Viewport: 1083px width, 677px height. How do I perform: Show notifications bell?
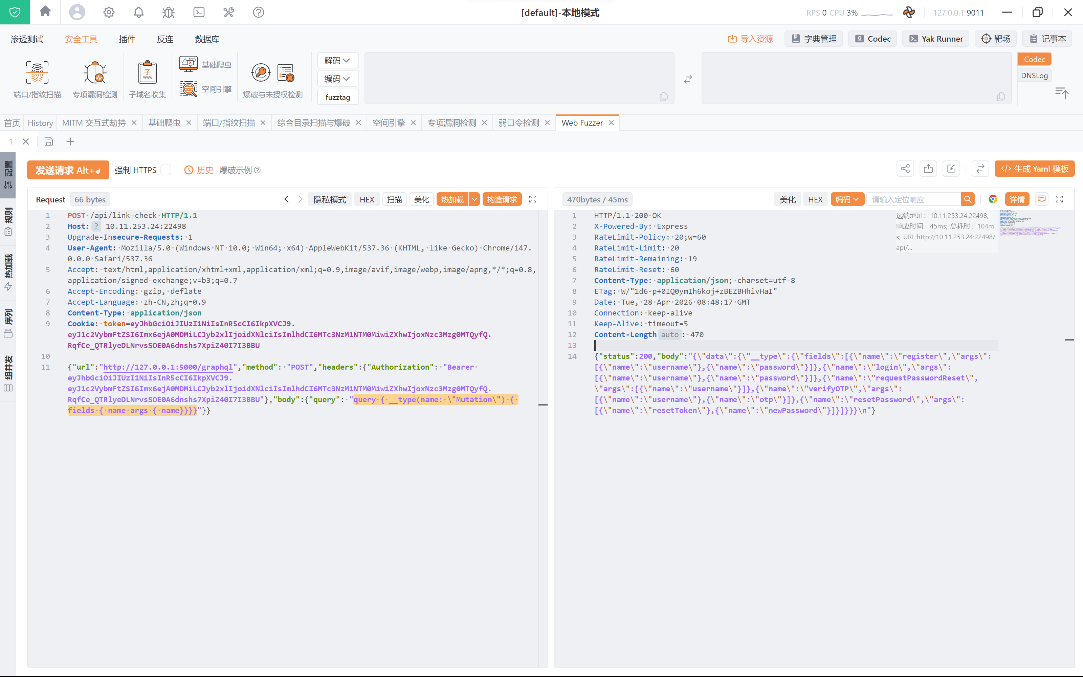click(139, 12)
